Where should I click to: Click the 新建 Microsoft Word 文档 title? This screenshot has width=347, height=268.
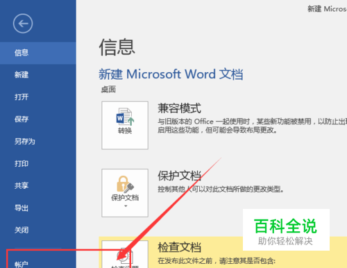(171, 74)
